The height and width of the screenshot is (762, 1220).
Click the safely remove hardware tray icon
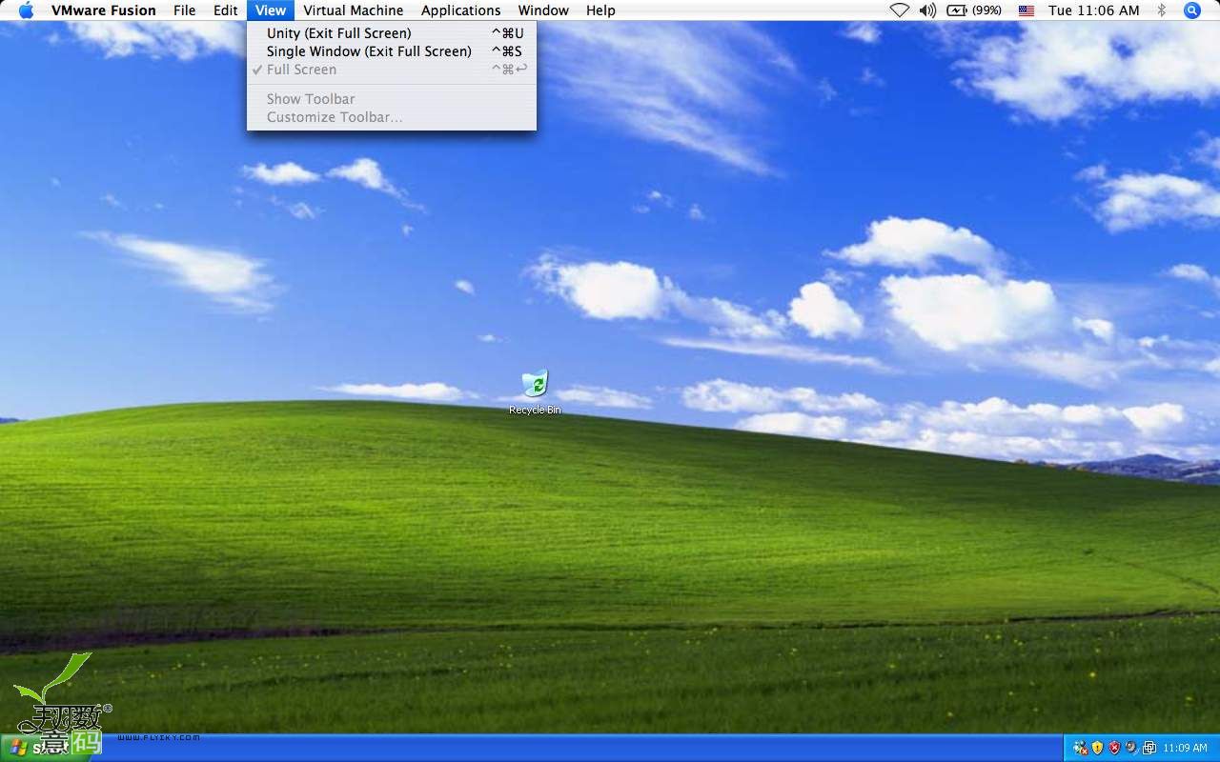(x=1131, y=748)
